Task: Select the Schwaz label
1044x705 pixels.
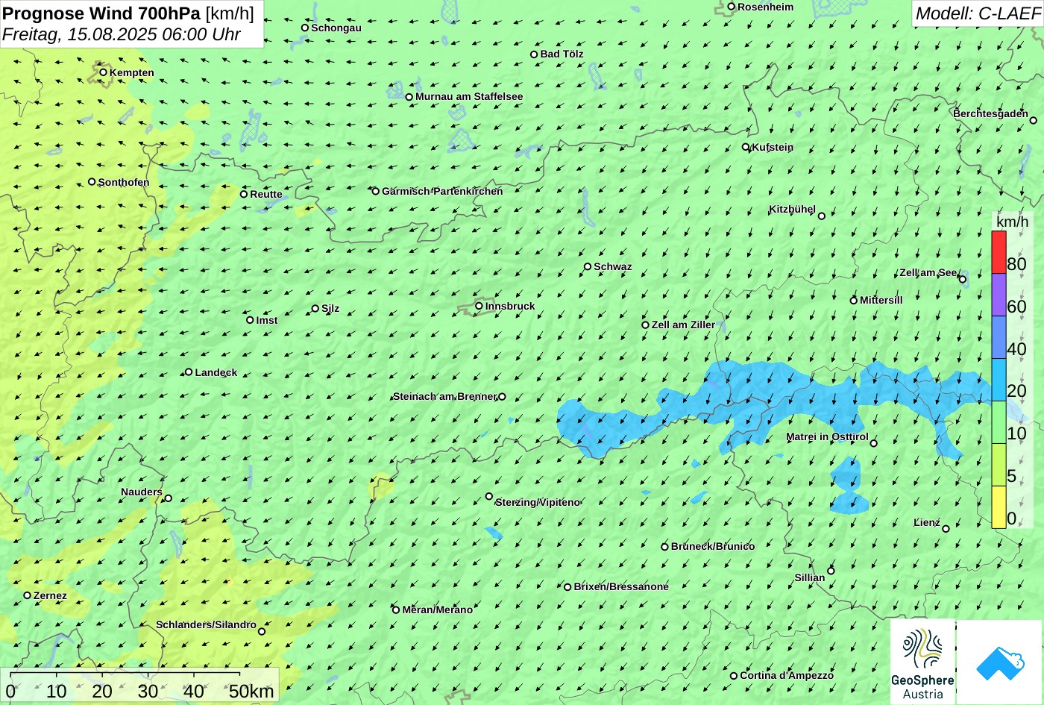Action: pos(613,266)
